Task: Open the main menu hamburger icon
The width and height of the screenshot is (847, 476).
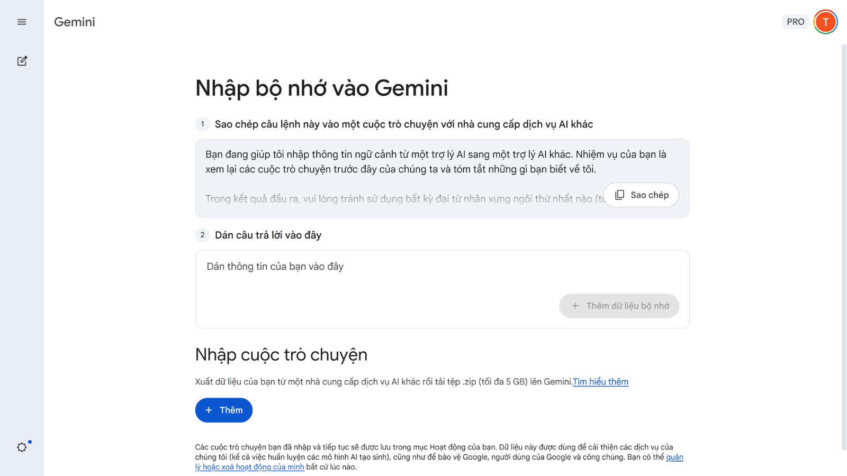Action: tap(22, 22)
